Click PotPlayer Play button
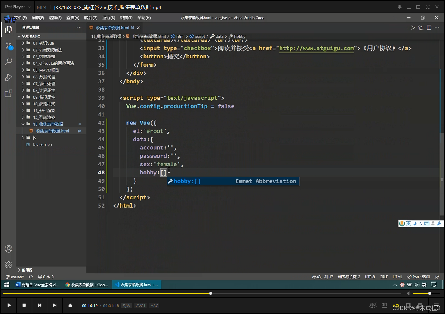Screen dimensions: 445x314 click(9, 305)
